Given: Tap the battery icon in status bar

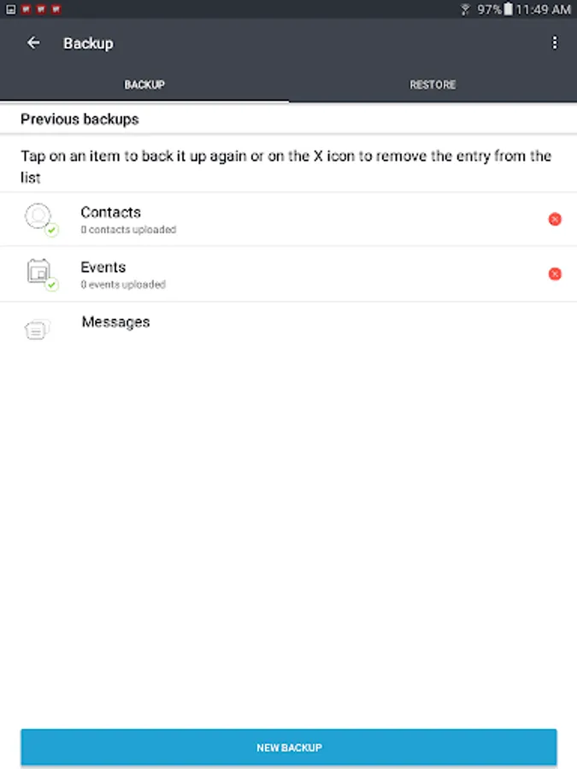Looking at the screenshot, I should click(508, 9).
